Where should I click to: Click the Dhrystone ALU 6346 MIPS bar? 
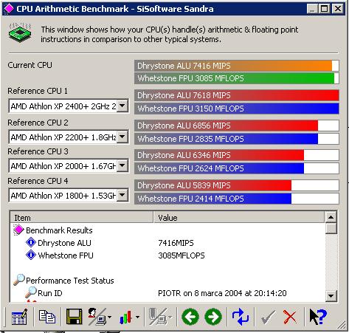[x=237, y=155]
